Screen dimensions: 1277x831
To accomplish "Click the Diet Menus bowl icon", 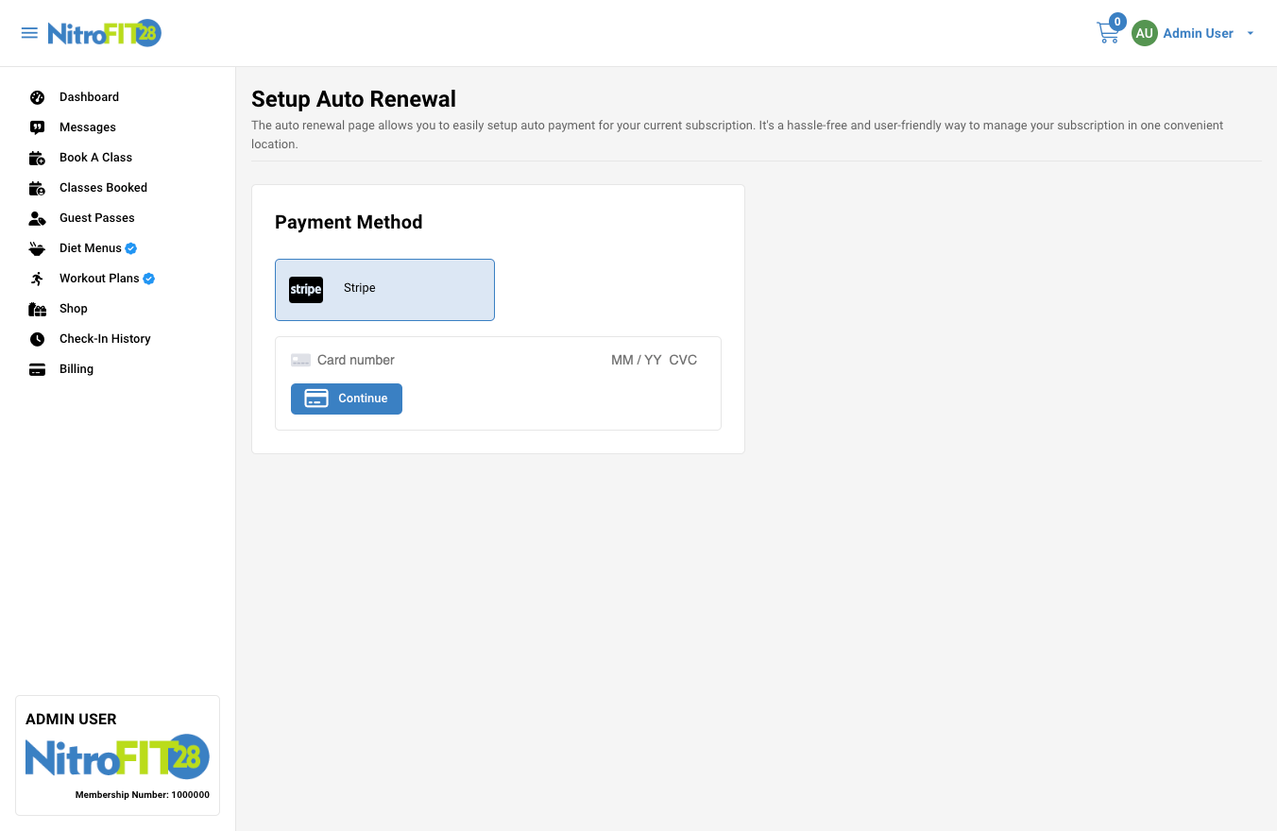I will [x=37, y=248].
